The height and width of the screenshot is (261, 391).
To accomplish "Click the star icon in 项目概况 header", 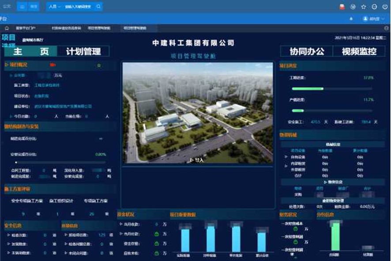I will [99, 65].
